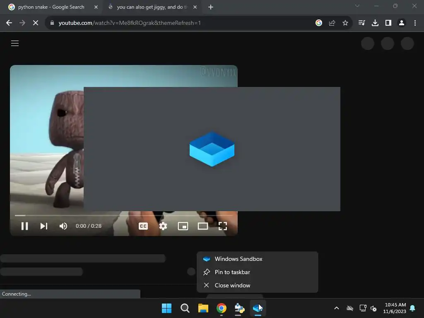Open a new browser tab

(x=211, y=7)
